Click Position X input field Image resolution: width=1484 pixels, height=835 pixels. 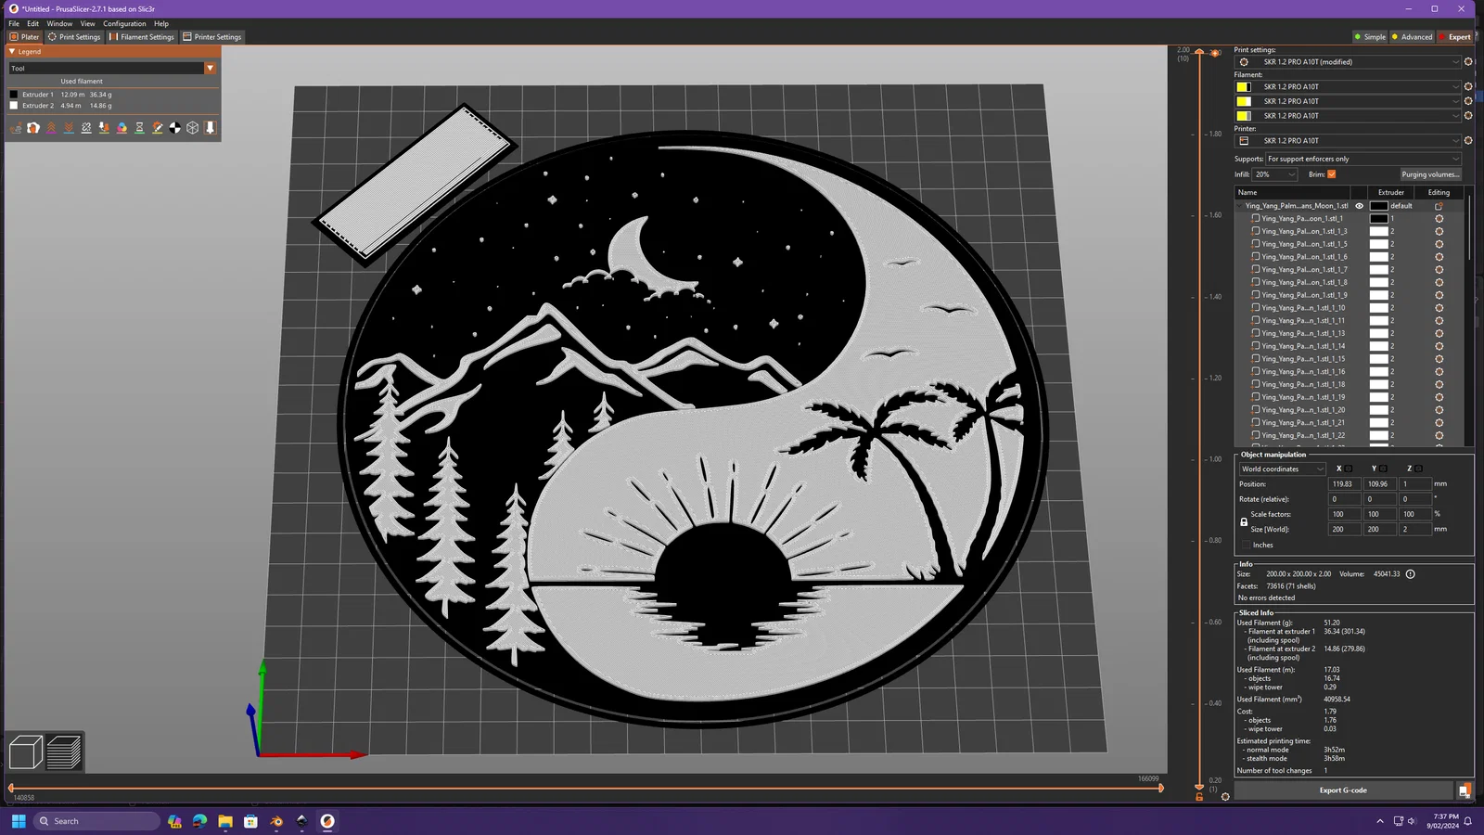click(x=1343, y=484)
